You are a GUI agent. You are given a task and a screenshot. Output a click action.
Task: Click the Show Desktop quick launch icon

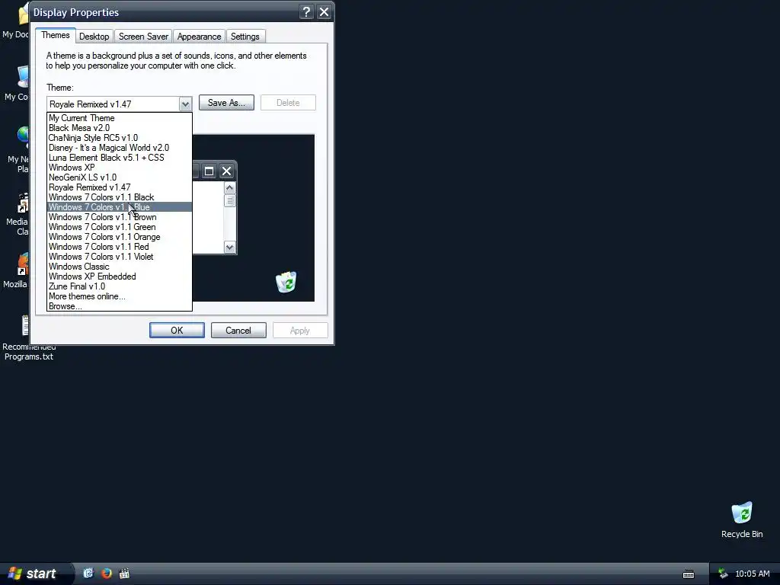[x=88, y=574]
